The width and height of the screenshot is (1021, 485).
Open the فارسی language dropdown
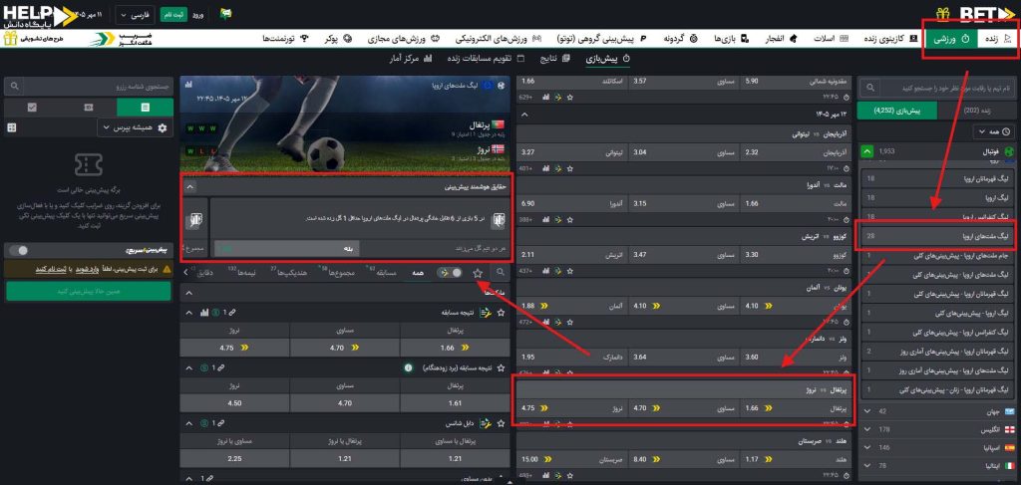point(135,14)
